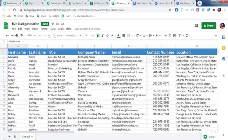Click the cloud document status icon
Viewport: 228px width, 140px height.
click(63, 24)
